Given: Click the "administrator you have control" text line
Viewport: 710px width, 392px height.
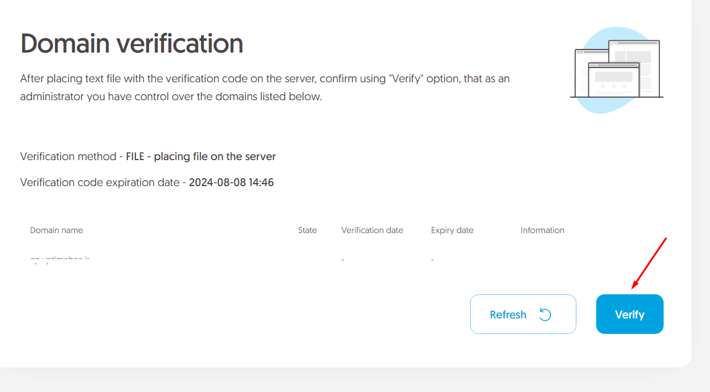Looking at the screenshot, I should (171, 96).
